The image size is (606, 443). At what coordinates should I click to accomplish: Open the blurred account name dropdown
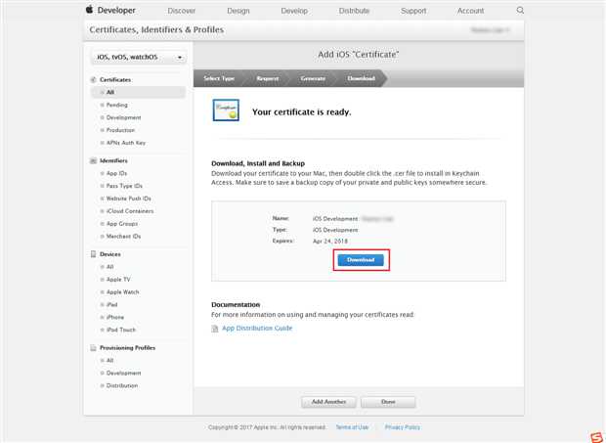490,30
